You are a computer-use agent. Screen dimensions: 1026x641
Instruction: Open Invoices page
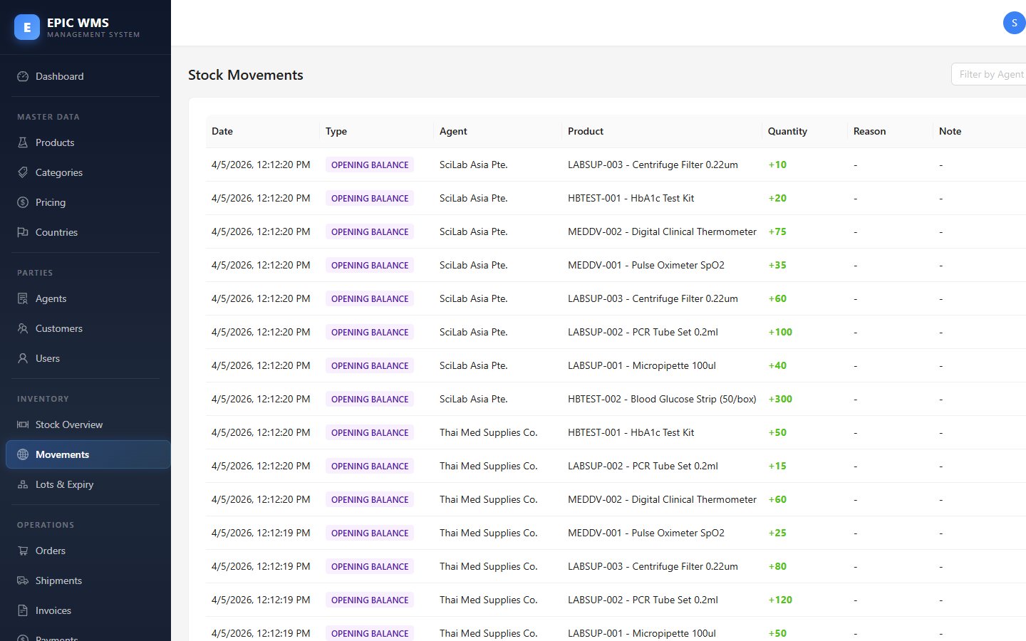(x=88, y=610)
